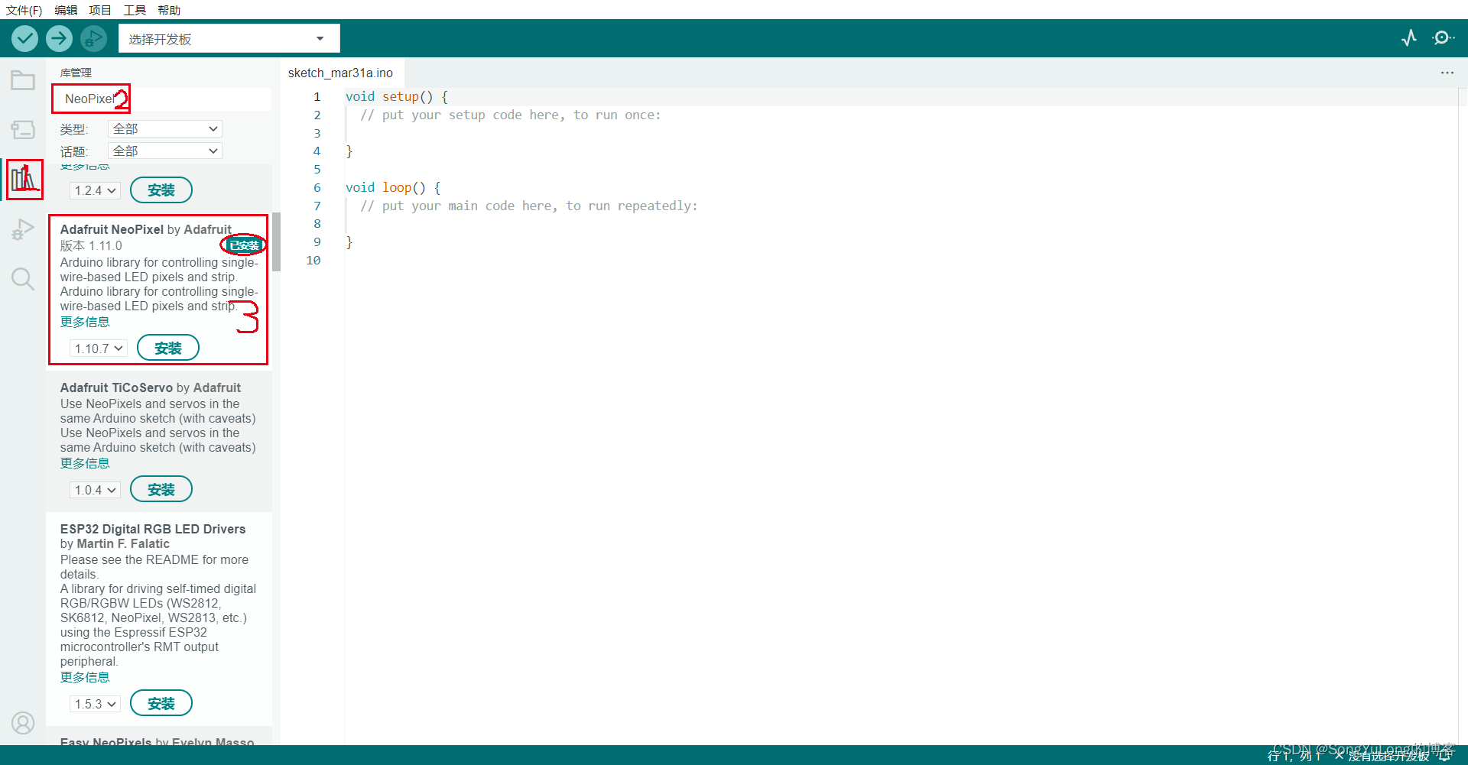
Task: Open the Boards Manager sidebar icon
Action: click(23, 129)
